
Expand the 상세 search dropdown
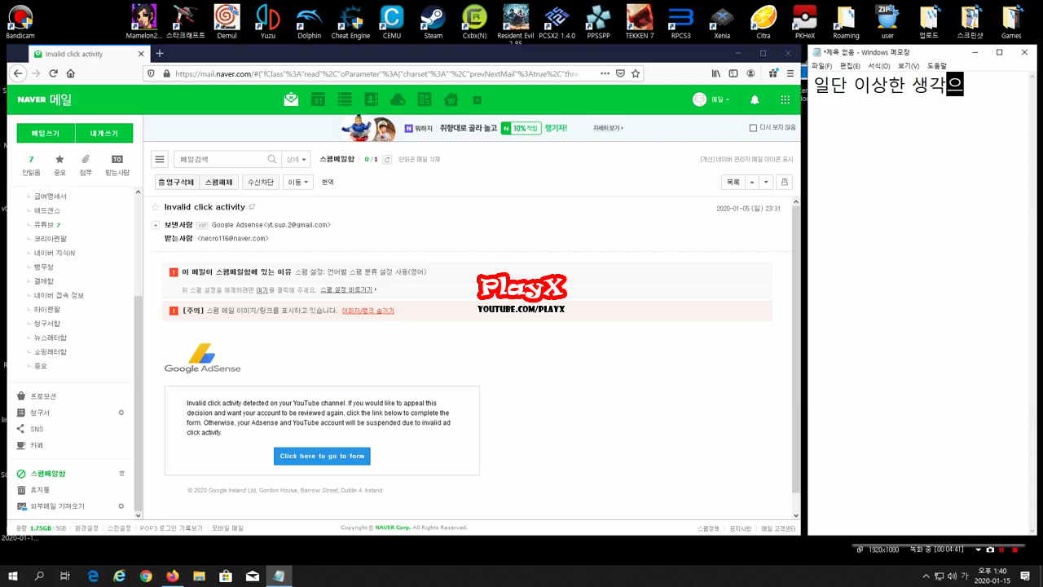pyautogui.click(x=297, y=160)
